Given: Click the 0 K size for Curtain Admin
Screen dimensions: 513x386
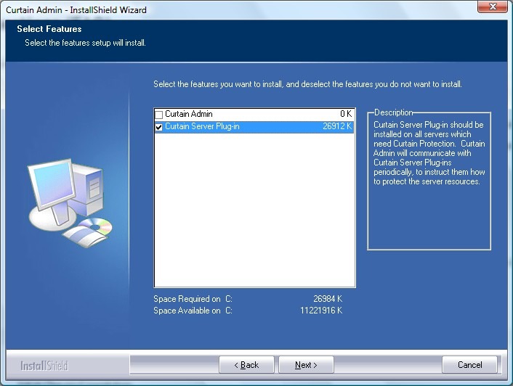Looking at the screenshot, I should (x=345, y=115).
